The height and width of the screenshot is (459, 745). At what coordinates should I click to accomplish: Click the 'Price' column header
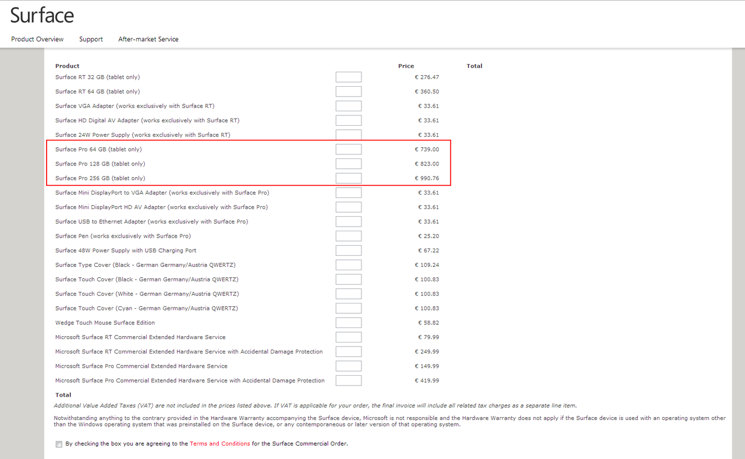pyautogui.click(x=406, y=66)
